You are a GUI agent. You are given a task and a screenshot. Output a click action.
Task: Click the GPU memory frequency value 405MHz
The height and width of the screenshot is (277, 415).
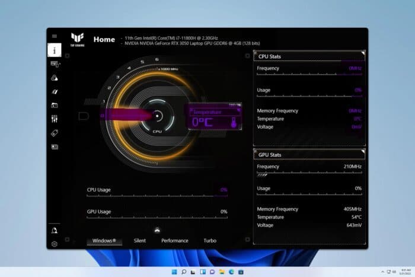coord(353,209)
